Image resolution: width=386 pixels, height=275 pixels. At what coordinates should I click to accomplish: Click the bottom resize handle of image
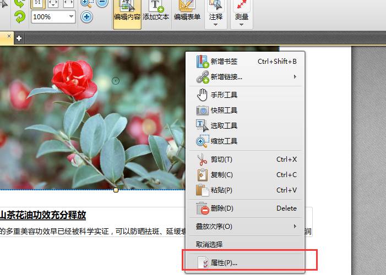tap(116, 190)
